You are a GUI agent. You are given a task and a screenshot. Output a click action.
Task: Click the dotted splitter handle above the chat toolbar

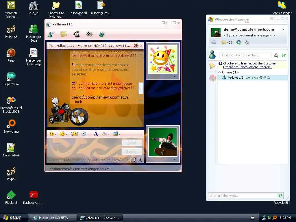[95, 129]
